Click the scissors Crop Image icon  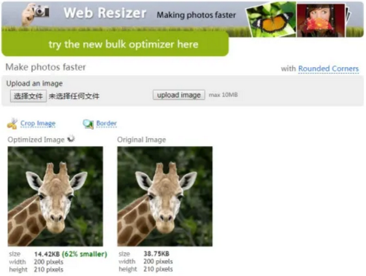point(12,123)
